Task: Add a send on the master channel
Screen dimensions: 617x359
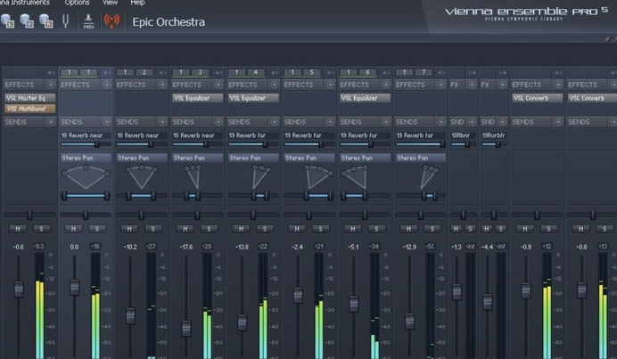Action: [51, 122]
